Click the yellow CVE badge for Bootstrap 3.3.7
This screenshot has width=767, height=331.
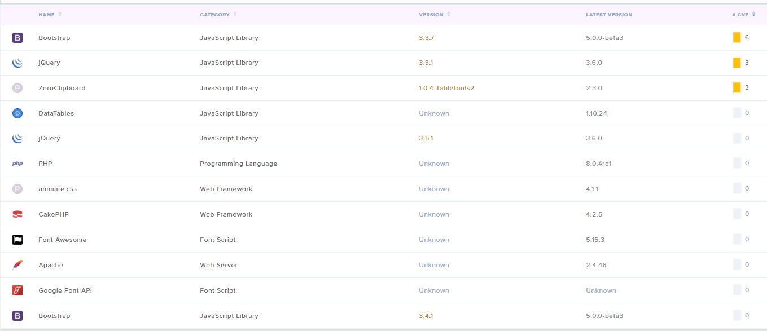[737, 38]
